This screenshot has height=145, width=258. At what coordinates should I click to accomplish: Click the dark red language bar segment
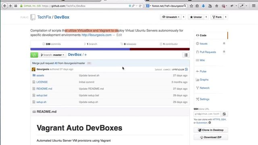160,49
